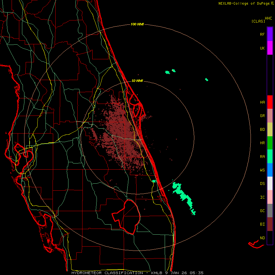Image resolution: width=275 pixels, height=275 pixels.
Task: Click the ND legend label
Action: pos(262,238)
